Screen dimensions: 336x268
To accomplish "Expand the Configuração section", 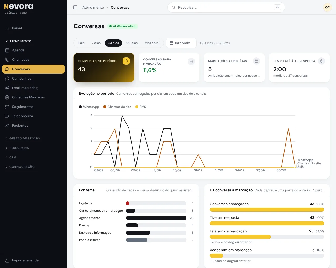I will (x=20, y=167).
